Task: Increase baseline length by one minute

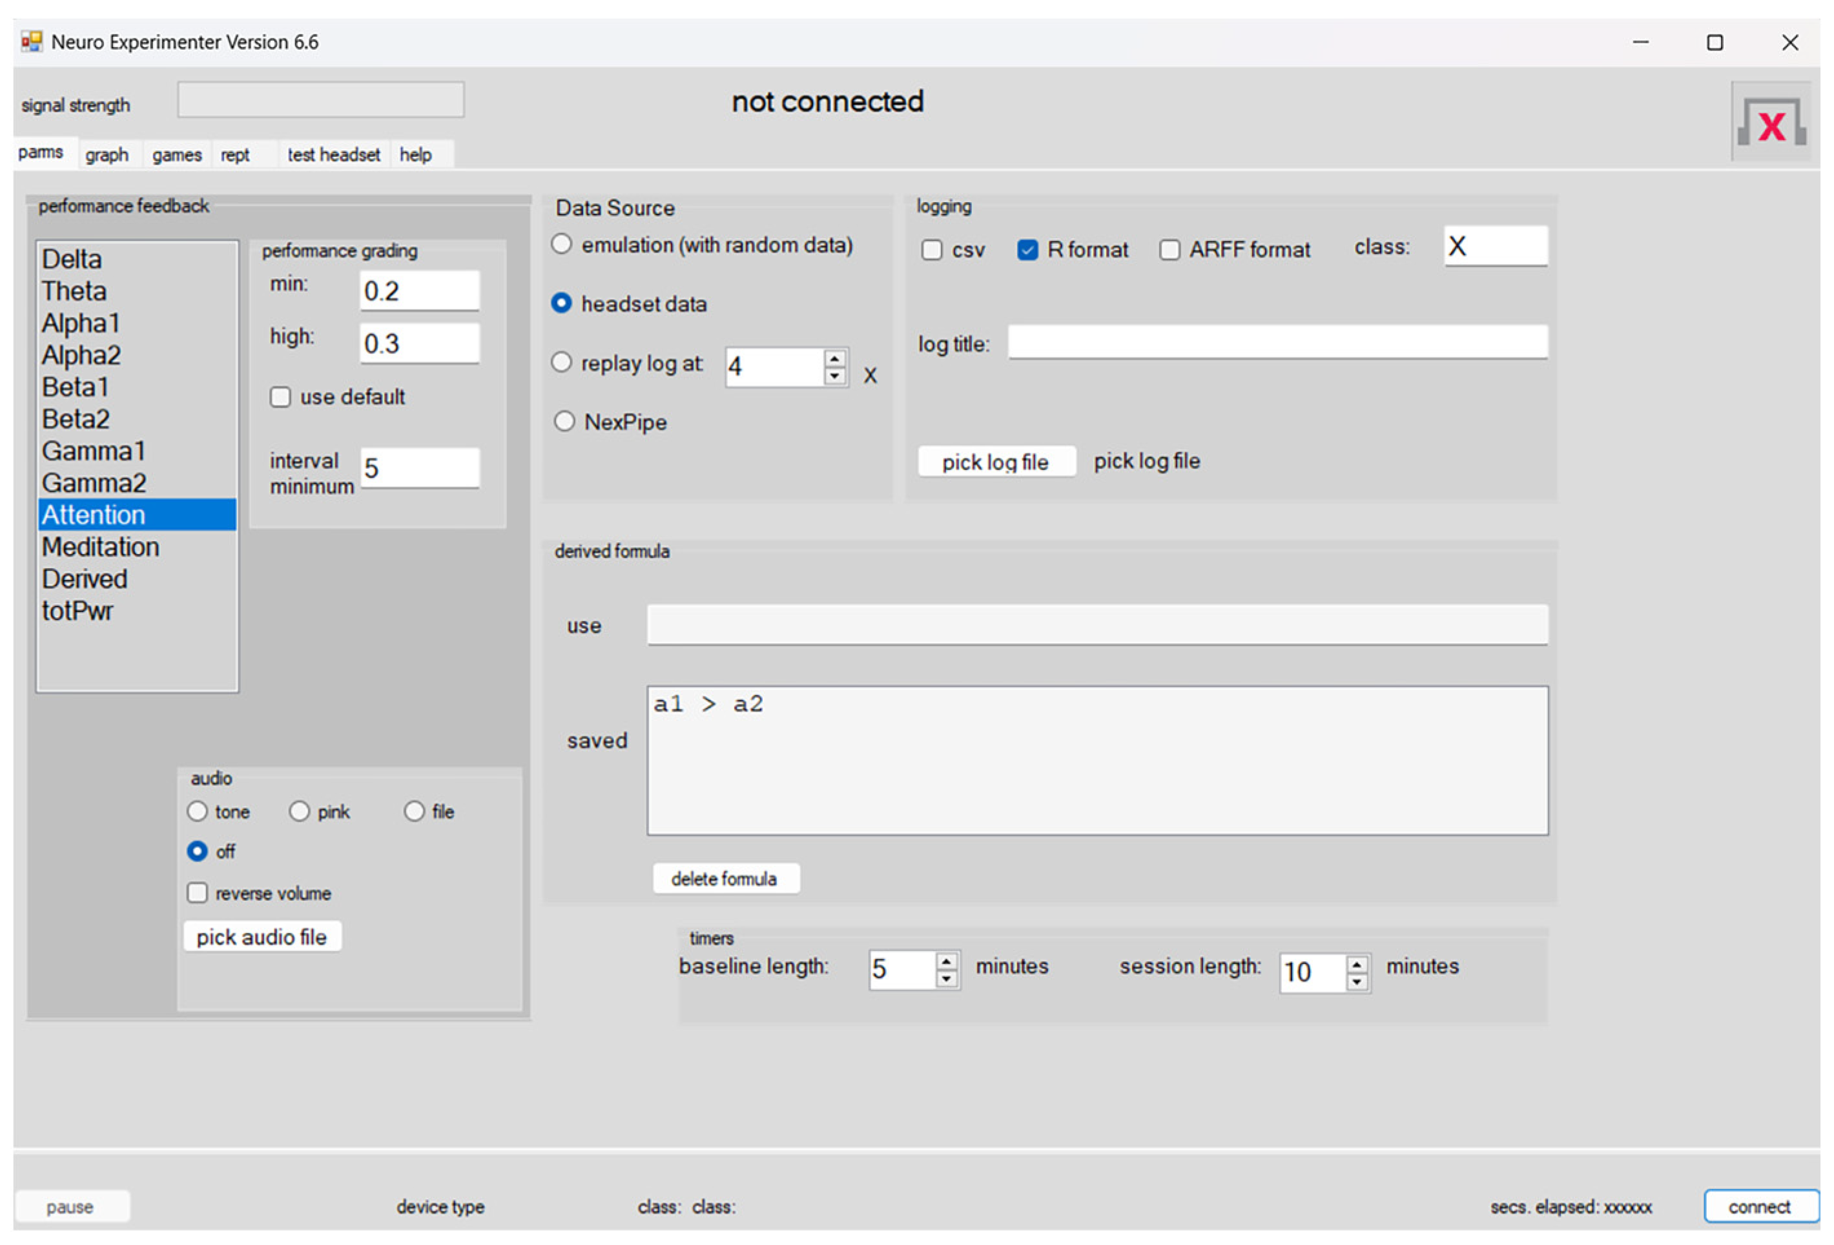Action: click(x=946, y=961)
